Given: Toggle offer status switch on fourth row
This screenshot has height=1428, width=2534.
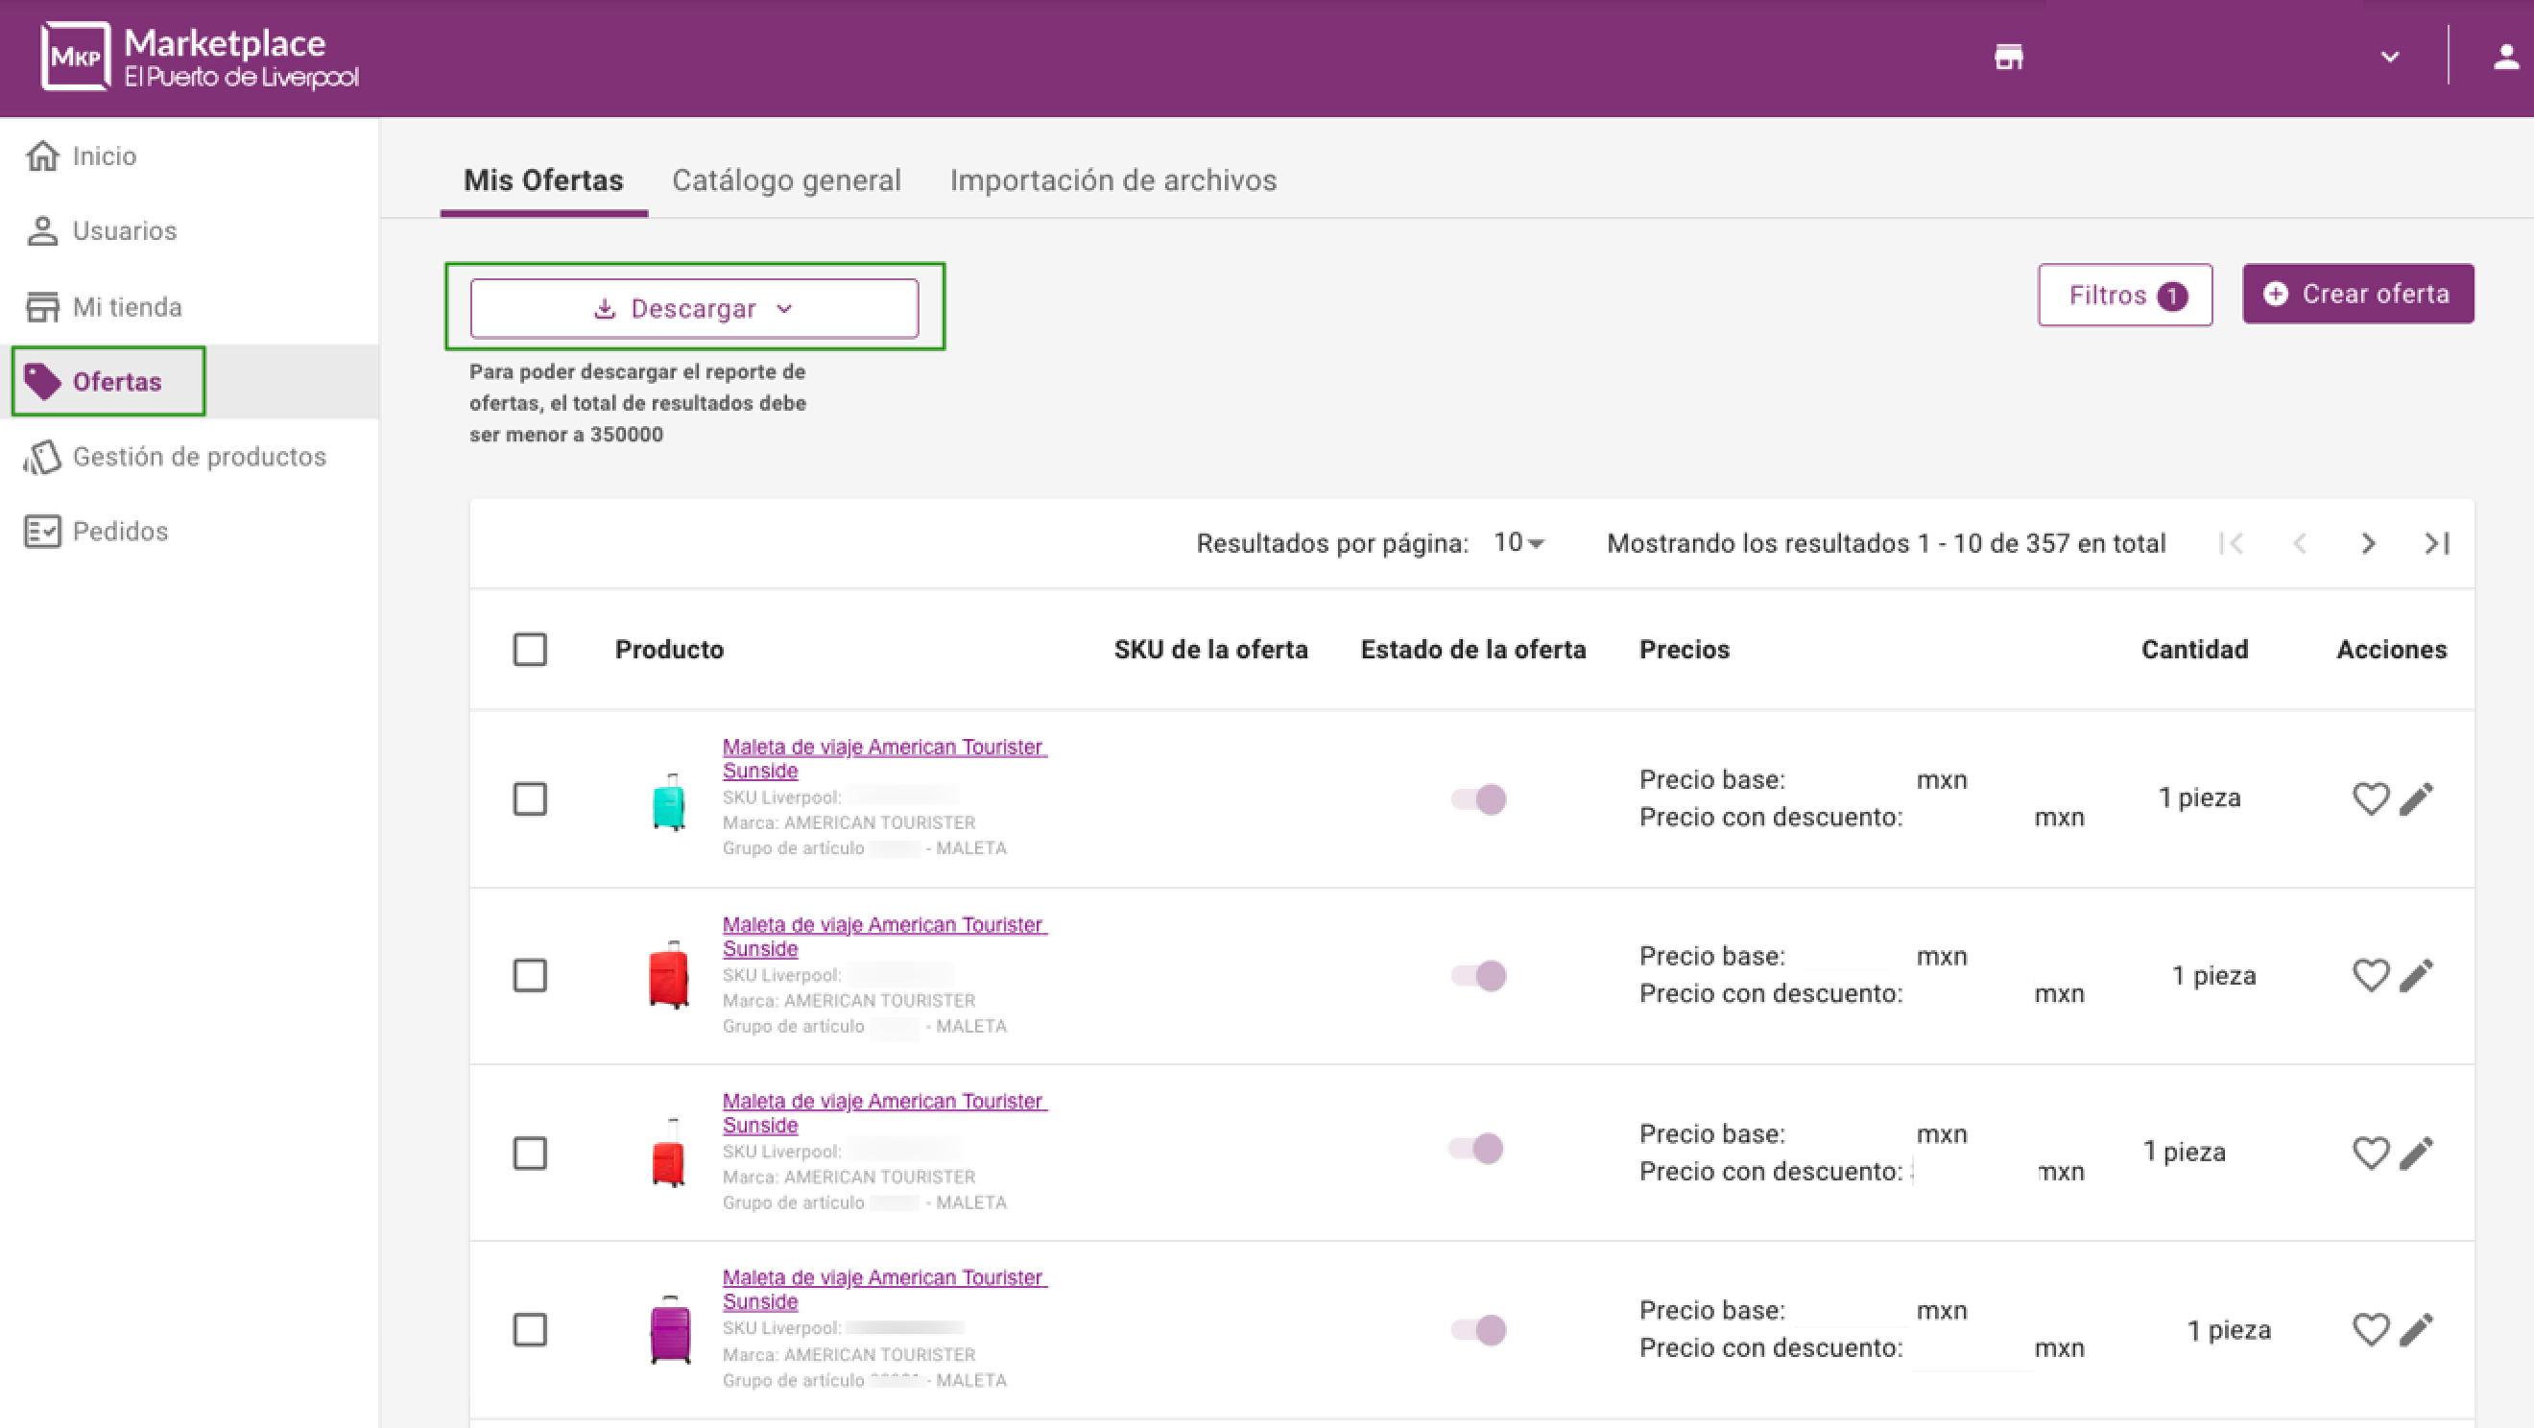Looking at the screenshot, I should point(1478,1330).
